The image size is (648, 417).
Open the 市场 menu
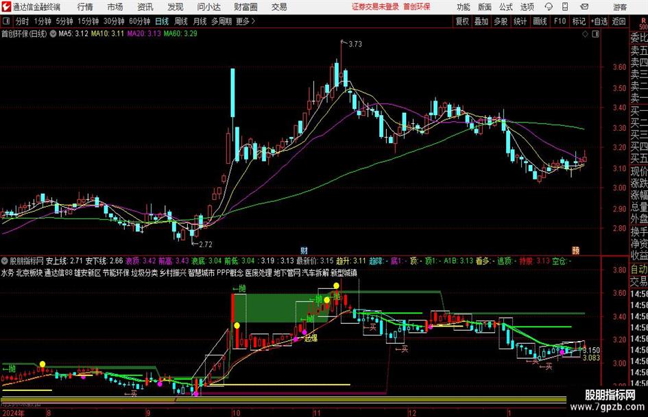(115, 7)
